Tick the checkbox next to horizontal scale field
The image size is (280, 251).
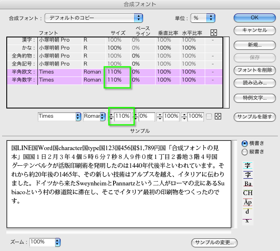209,116
